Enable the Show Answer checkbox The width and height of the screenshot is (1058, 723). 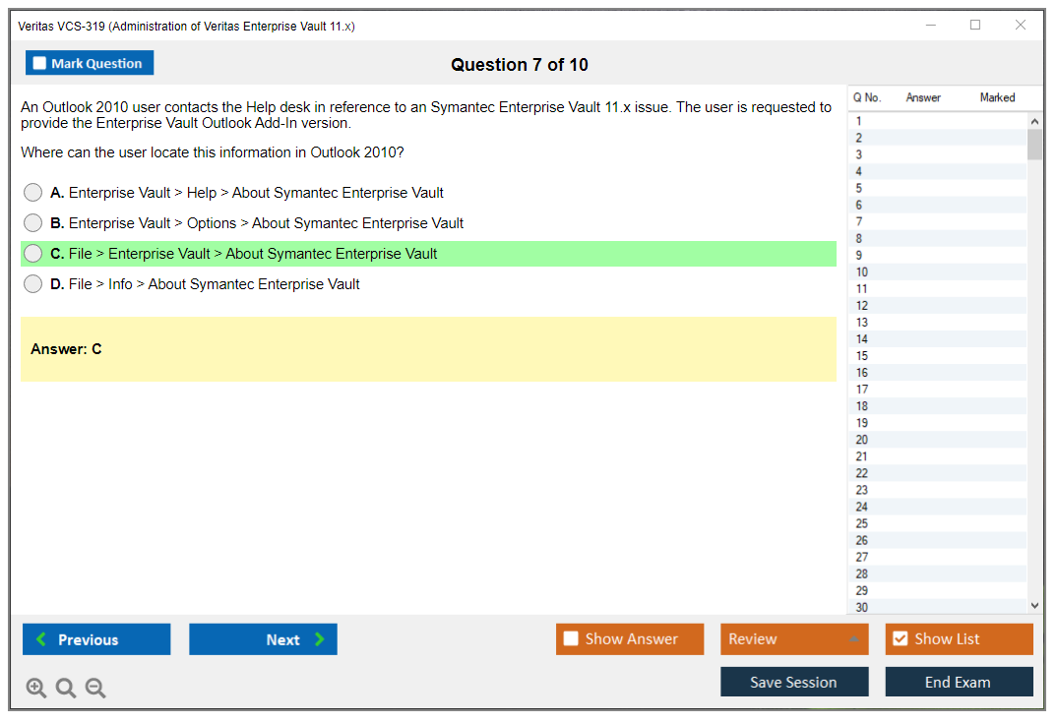click(x=571, y=639)
